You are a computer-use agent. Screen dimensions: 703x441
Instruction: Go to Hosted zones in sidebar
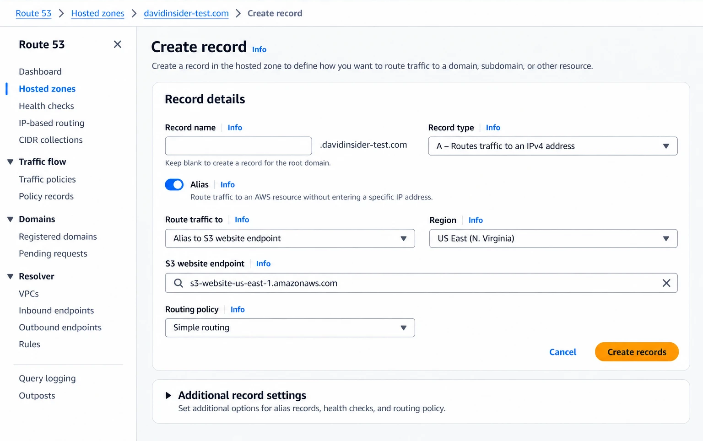pyautogui.click(x=47, y=89)
